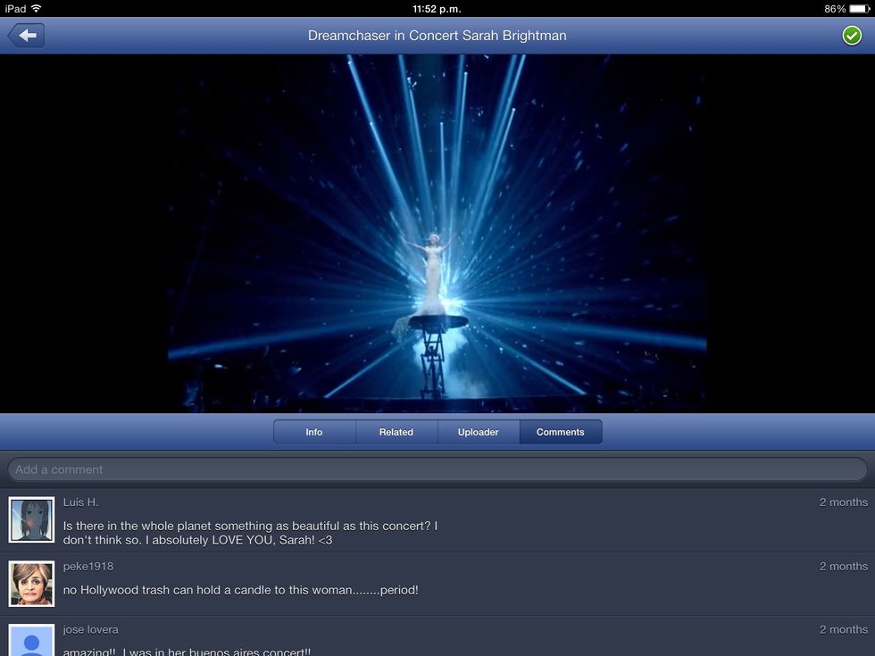Click the peke1918 username
This screenshot has width=875, height=656.
coord(87,567)
